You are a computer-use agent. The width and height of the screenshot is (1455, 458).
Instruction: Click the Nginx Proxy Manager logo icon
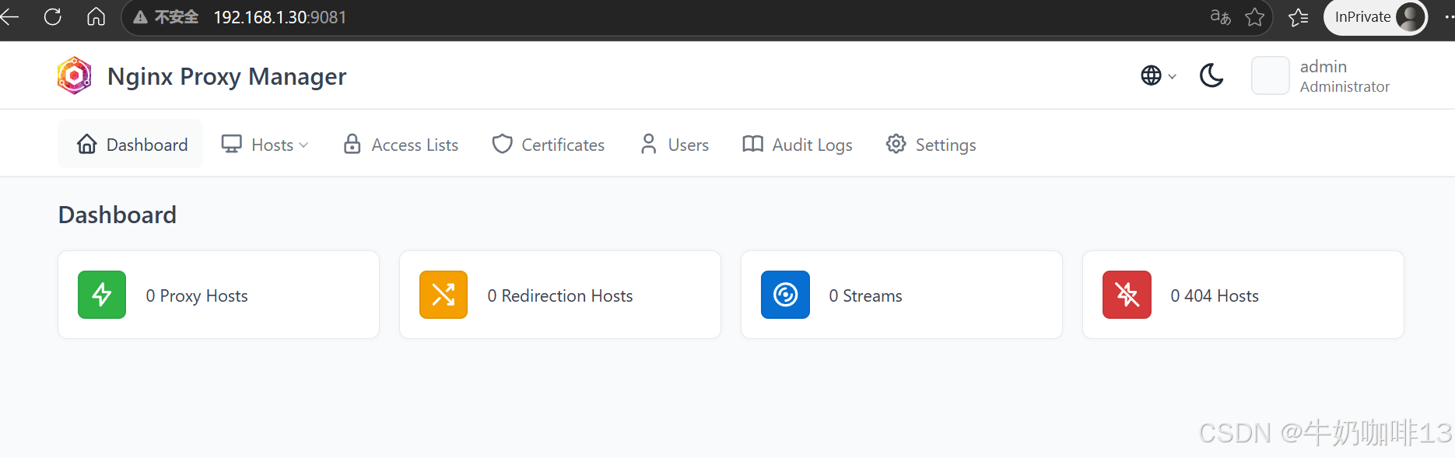pos(75,75)
